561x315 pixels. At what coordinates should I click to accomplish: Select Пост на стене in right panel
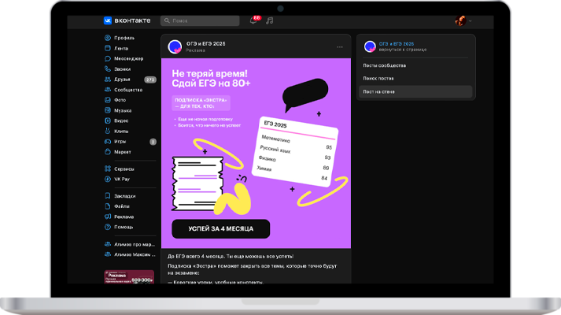pyautogui.click(x=415, y=91)
